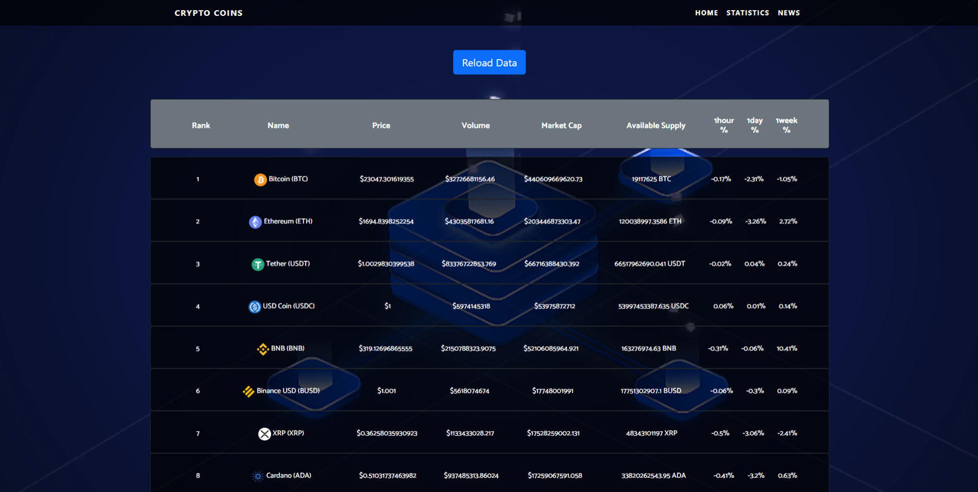The image size is (978, 492).
Task: Click Tether market cap $66716388430.392
Action: click(x=552, y=264)
